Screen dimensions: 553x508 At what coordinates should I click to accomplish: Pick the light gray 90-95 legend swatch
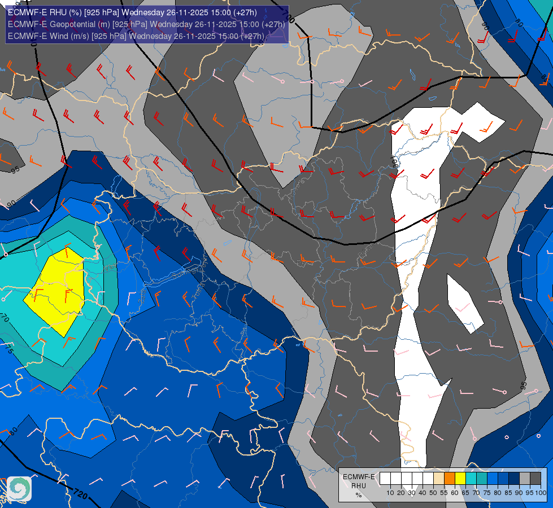pos(525,479)
